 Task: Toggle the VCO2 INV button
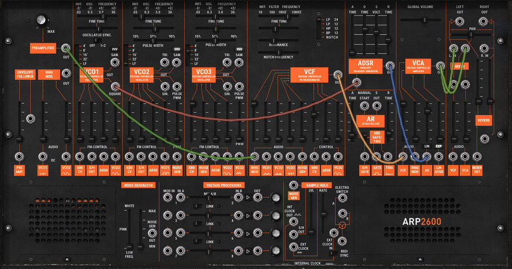(177, 49)
